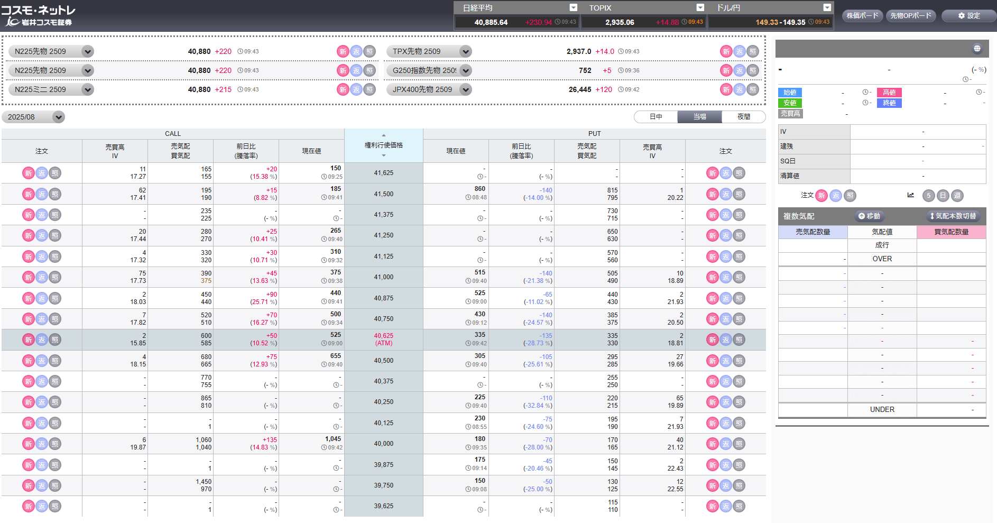997x523 pixels.
Task: Click gear 設定 settings button
Action: (x=968, y=16)
